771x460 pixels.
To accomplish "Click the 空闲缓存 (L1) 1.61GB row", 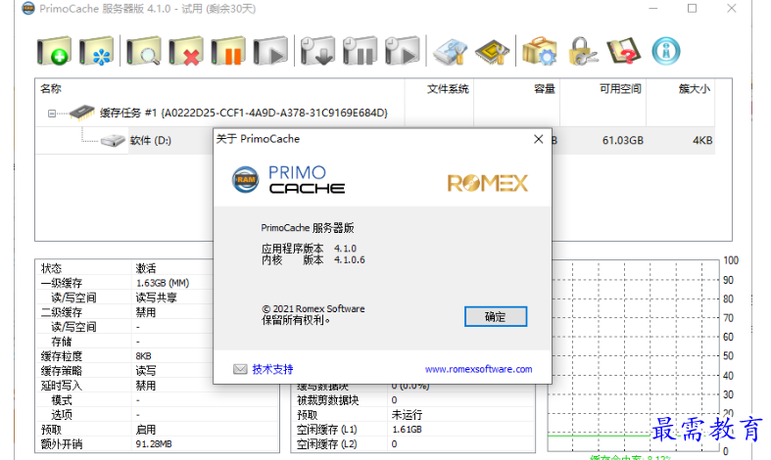I will 413,430.
